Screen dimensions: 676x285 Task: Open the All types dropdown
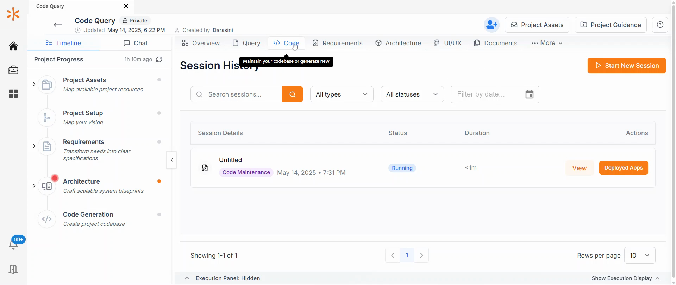click(342, 94)
